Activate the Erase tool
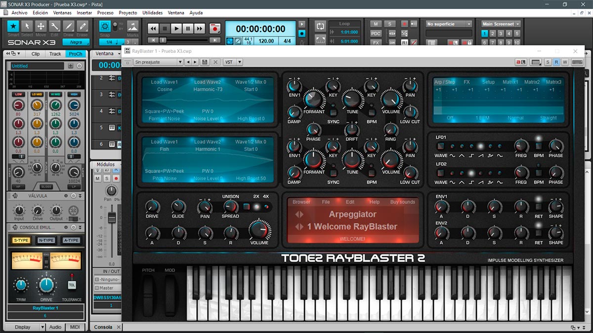This screenshot has height=333, width=593. click(x=82, y=26)
